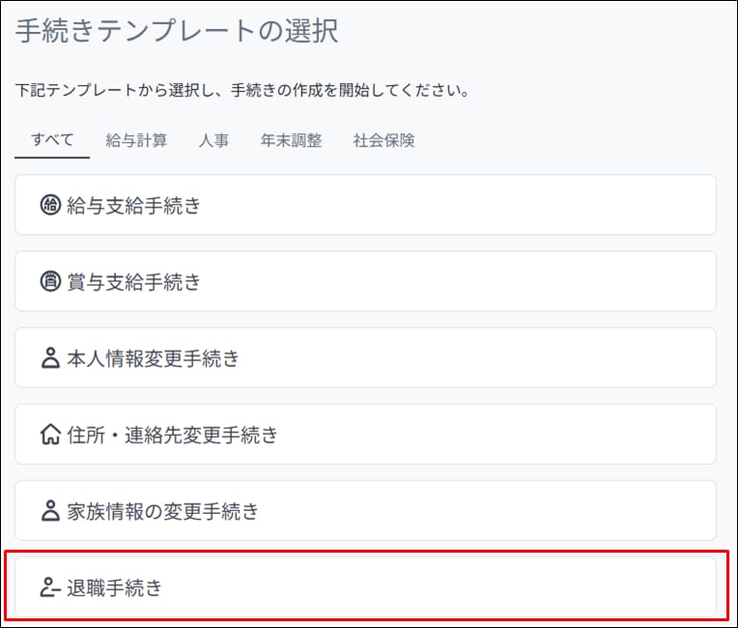
Task: Click the 手続きテンプレートの選択 heading
Action: pos(177,31)
